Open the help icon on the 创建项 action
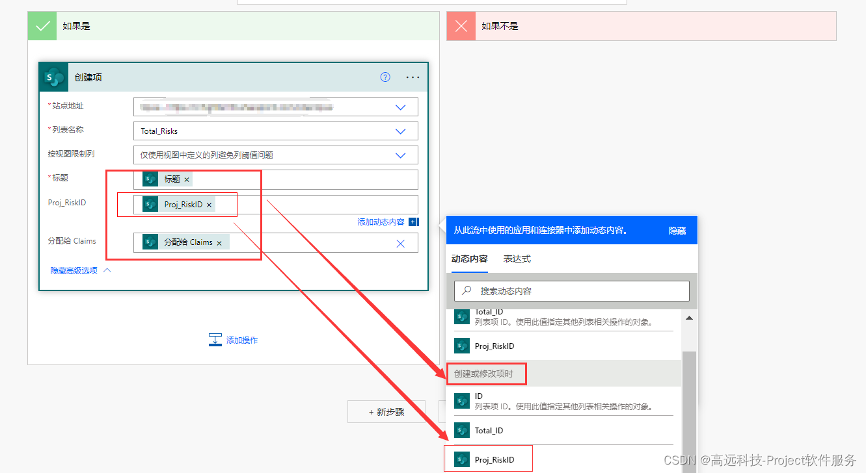The width and height of the screenshot is (866, 473). 385,77
